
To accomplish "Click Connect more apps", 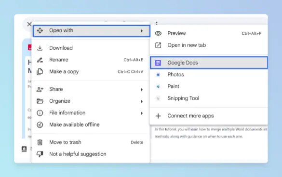I will pyautogui.click(x=209, y=116).
